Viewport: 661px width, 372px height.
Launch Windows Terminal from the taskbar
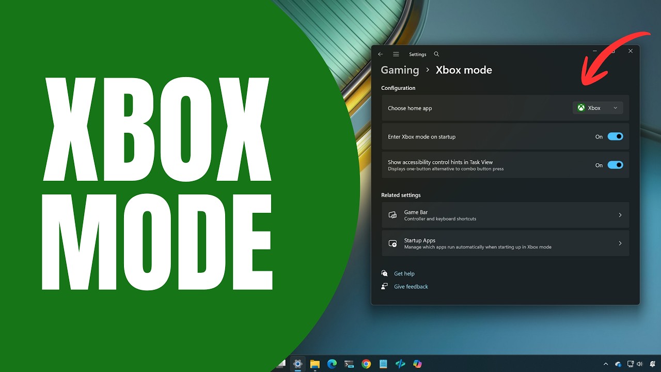point(349,364)
